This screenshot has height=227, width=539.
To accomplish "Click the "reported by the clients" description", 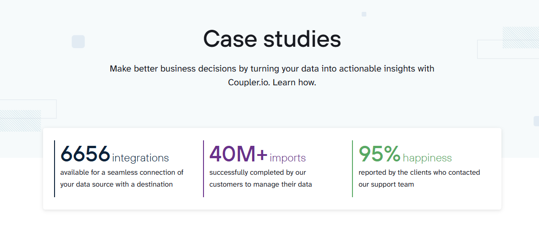I will pyautogui.click(x=419, y=172).
